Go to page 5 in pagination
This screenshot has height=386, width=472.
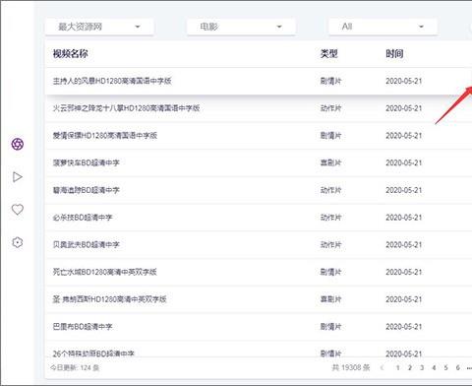tap(445, 367)
